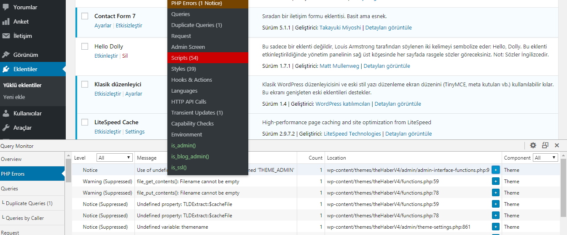
Task: Click the Anket poll chart icon
Action: tap(6, 21)
